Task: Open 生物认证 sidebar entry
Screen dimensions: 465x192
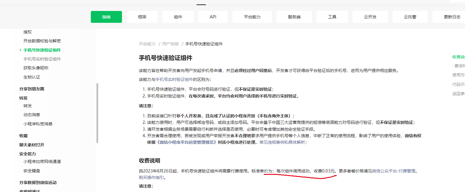Action: pyautogui.click(x=32, y=77)
